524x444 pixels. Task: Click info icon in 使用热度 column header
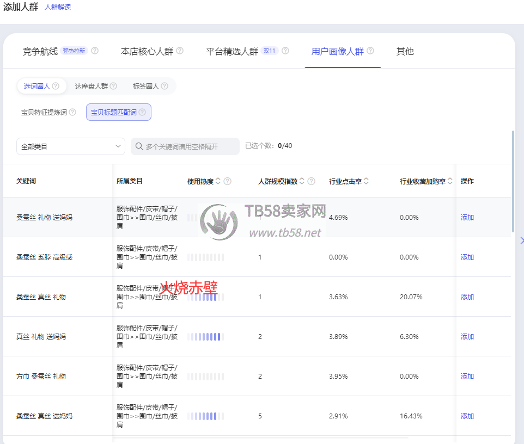coord(228,181)
